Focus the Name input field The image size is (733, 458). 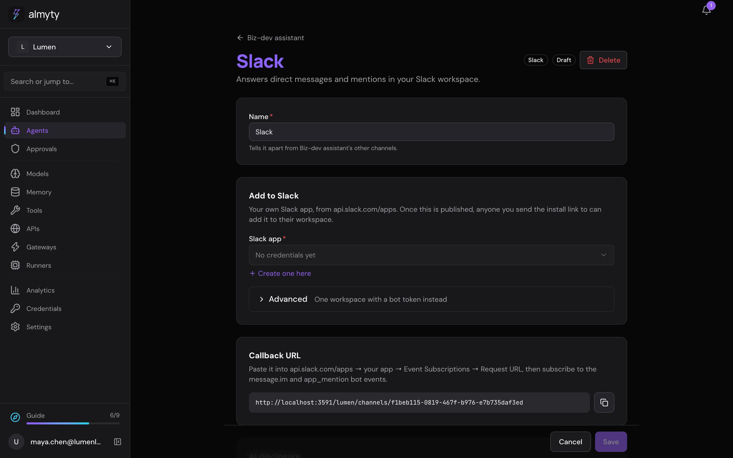coord(431,132)
